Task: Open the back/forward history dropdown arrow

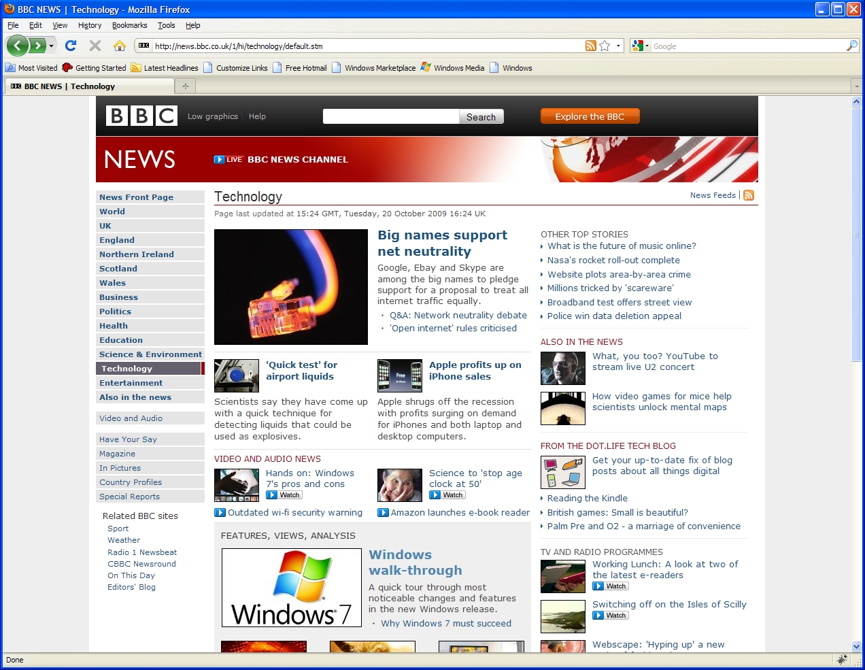Action: (51, 46)
